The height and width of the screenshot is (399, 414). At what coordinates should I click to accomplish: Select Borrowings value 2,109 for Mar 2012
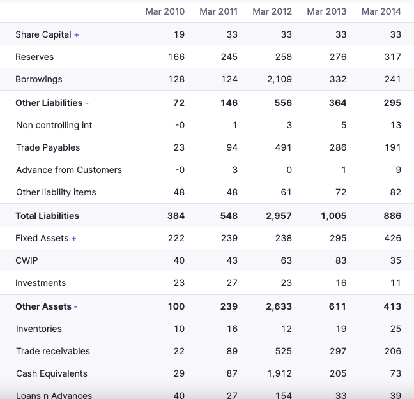click(279, 79)
